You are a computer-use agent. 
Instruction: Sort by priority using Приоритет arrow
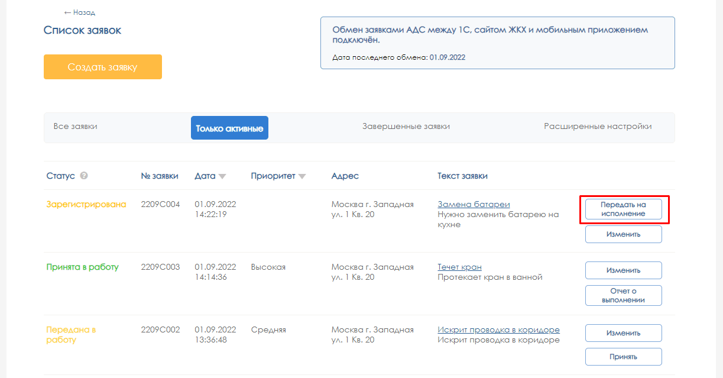point(302,176)
